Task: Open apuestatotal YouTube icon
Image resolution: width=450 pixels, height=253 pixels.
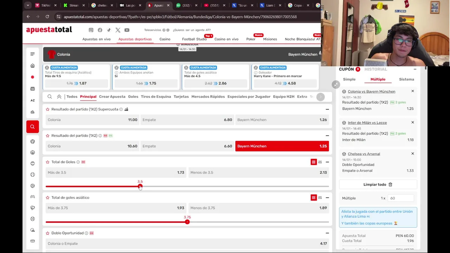Action: [x=127, y=30]
